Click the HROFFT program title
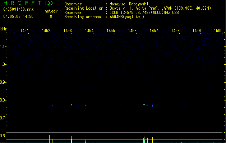The image size is (226, 143). (x=22, y=3)
